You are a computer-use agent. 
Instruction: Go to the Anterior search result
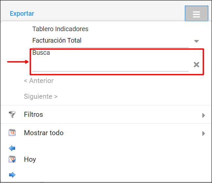[x=39, y=81]
